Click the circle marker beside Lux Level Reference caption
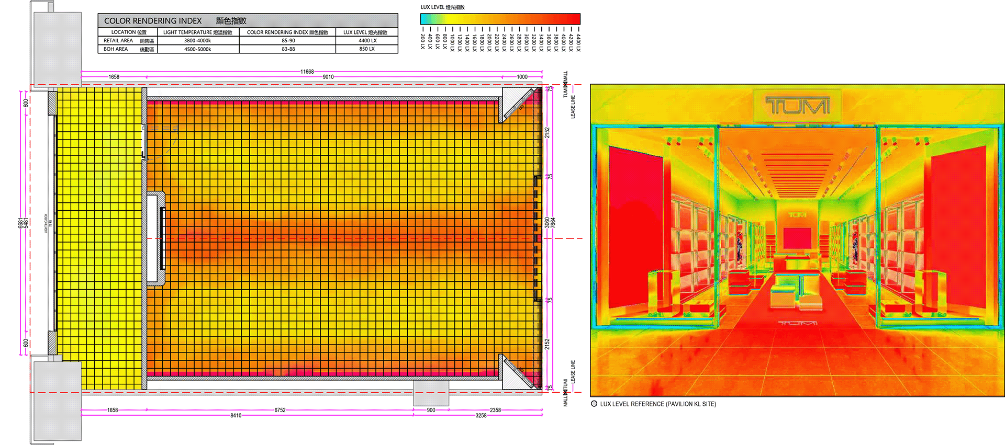 click(594, 404)
